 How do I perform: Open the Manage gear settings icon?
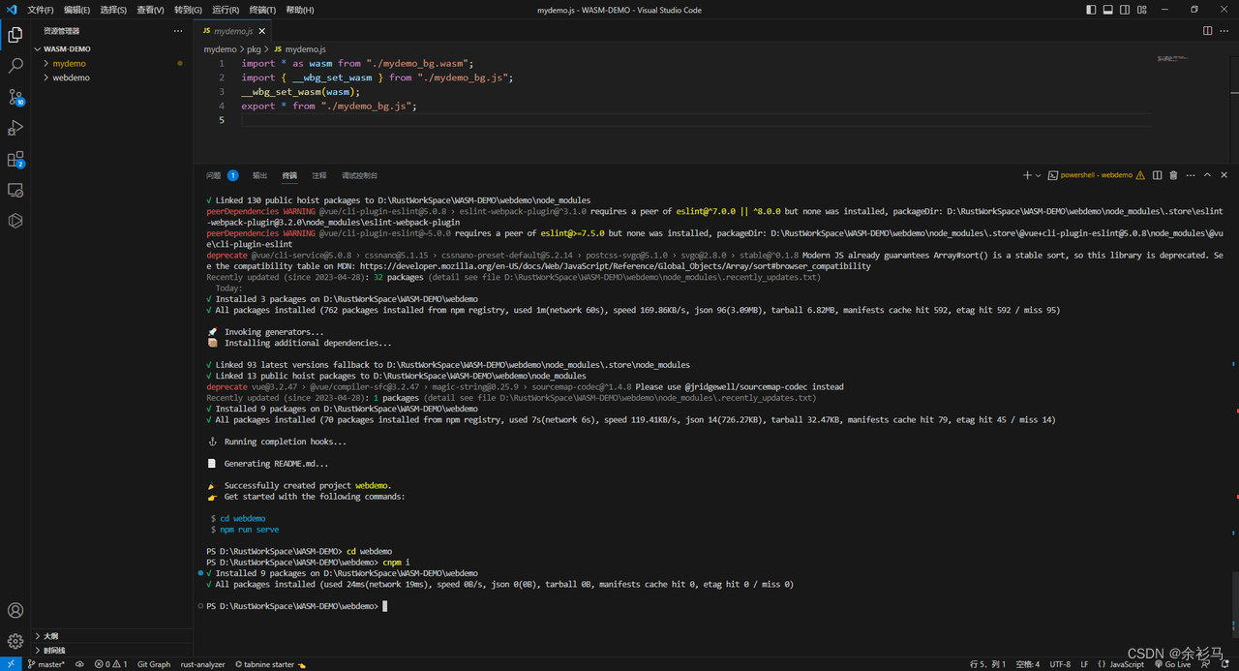[x=15, y=641]
